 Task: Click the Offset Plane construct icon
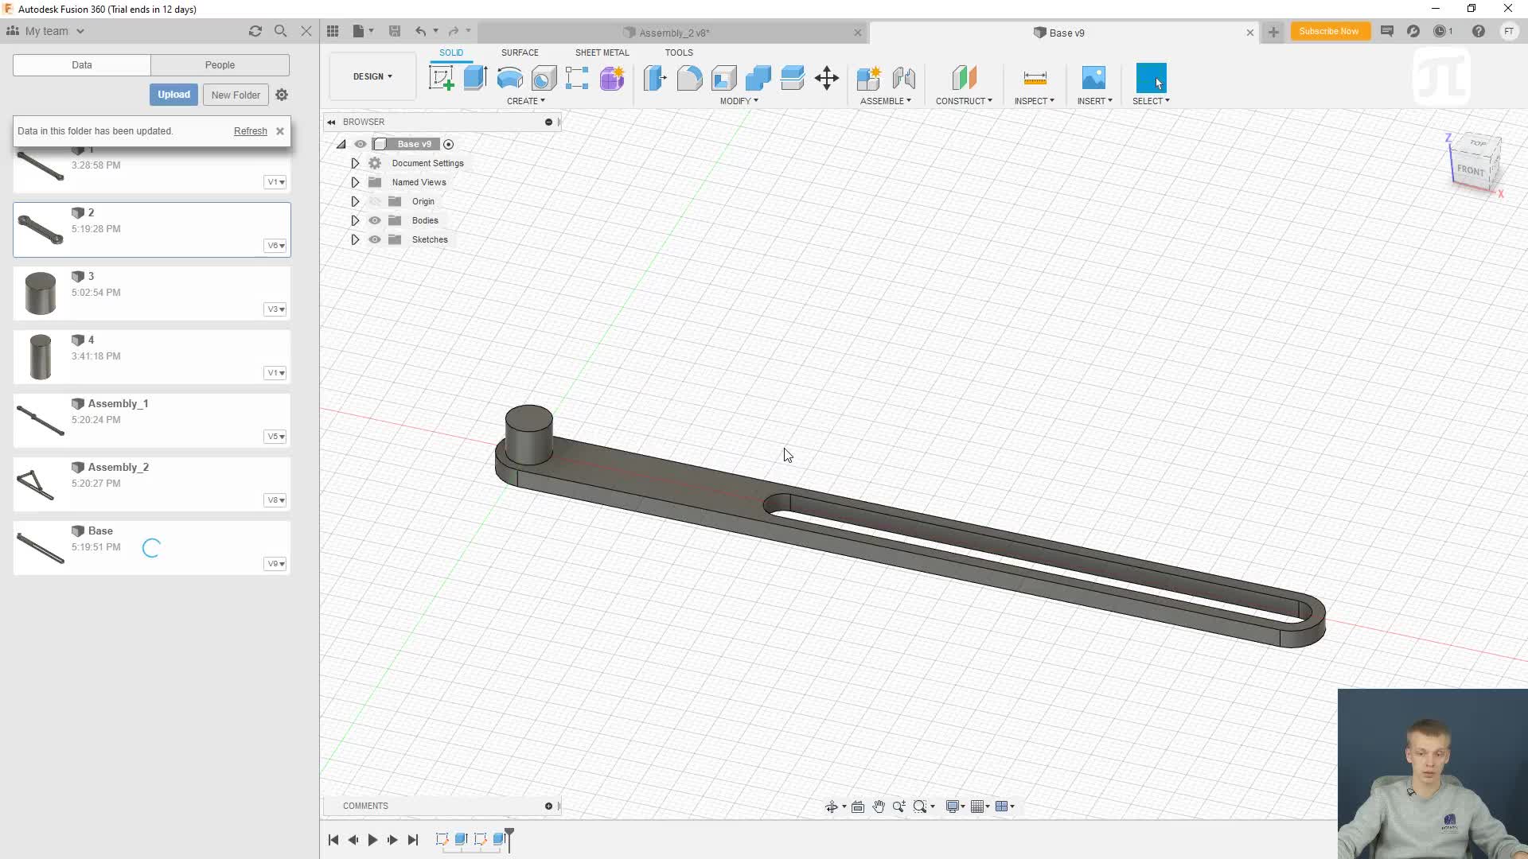click(x=964, y=78)
